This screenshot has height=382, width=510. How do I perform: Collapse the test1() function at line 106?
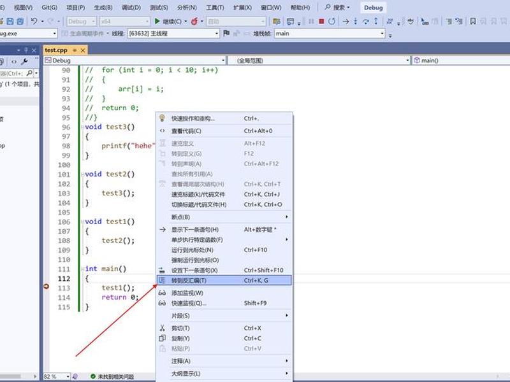point(82,222)
